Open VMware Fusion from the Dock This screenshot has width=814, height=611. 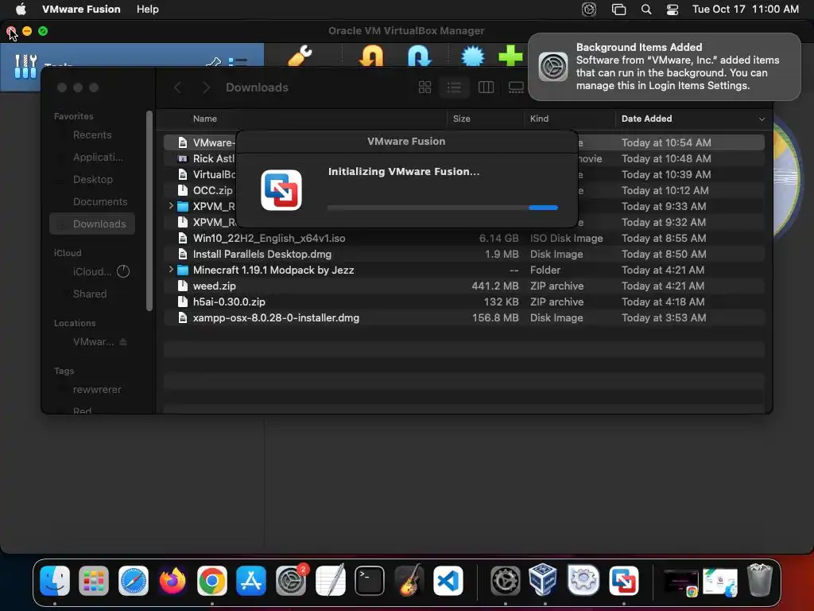623,580
